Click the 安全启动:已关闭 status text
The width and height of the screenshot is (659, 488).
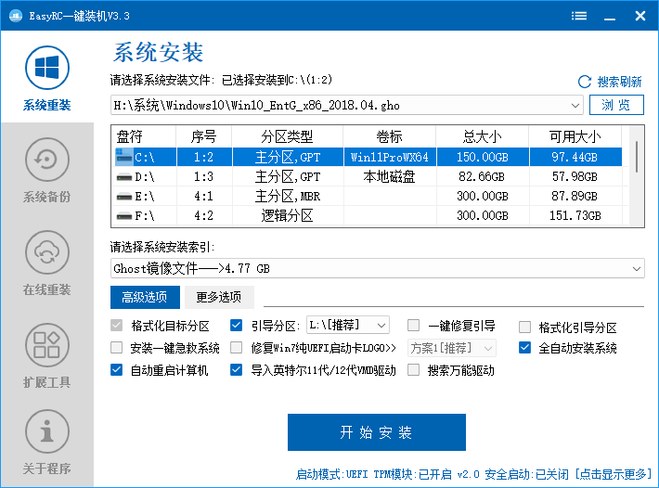[526, 475]
